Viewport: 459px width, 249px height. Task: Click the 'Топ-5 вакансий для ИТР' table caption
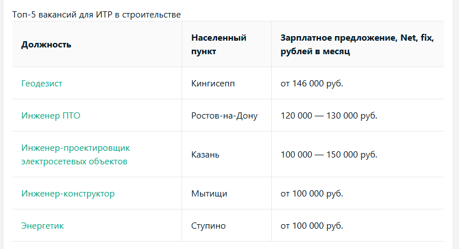pyautogui.click(x=96, y=14)
